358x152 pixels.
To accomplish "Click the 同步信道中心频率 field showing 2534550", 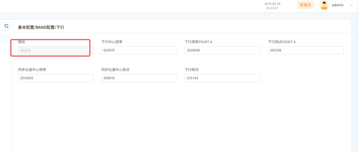I will pos(56,78).
